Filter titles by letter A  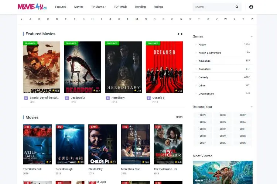pos(30,19)
